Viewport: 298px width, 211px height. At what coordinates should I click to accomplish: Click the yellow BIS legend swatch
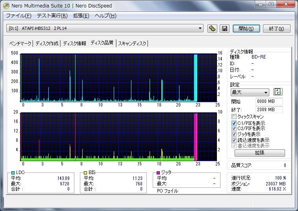click(x=85, y=172)
